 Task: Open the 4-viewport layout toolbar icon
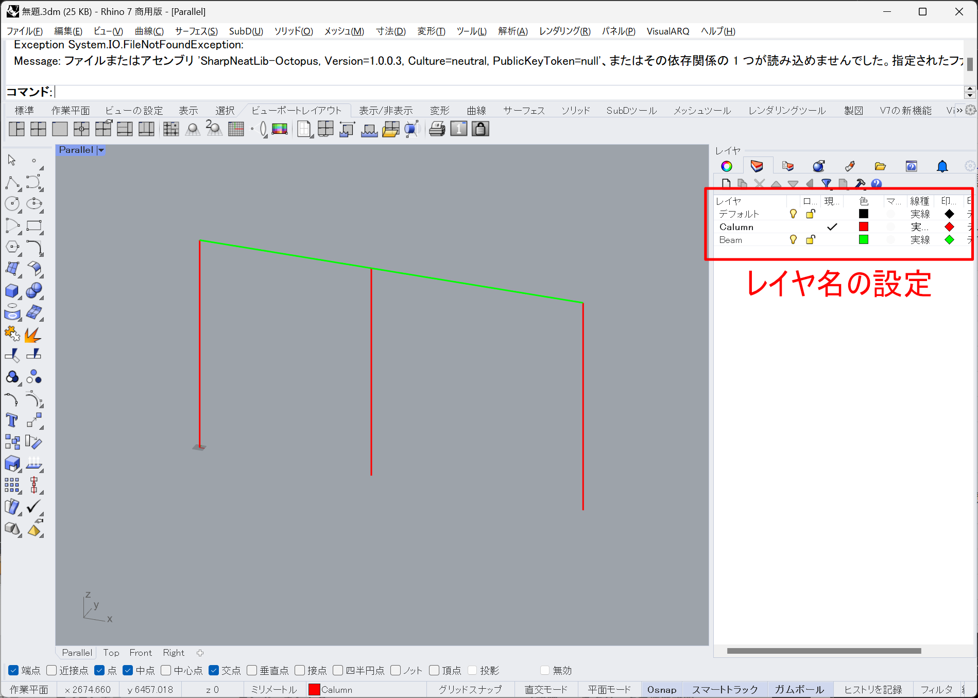pyautogui.click(x=38, y=129)
